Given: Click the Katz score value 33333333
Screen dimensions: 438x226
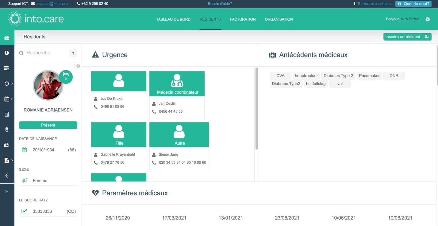Looking at the screenshot, I should (x=42, y=211).
